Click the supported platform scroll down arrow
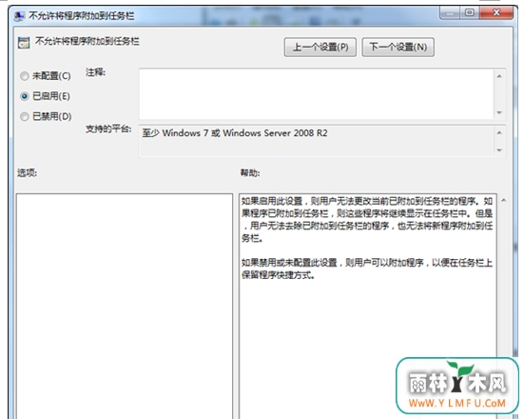524x419 pixels. pos(499,150)
